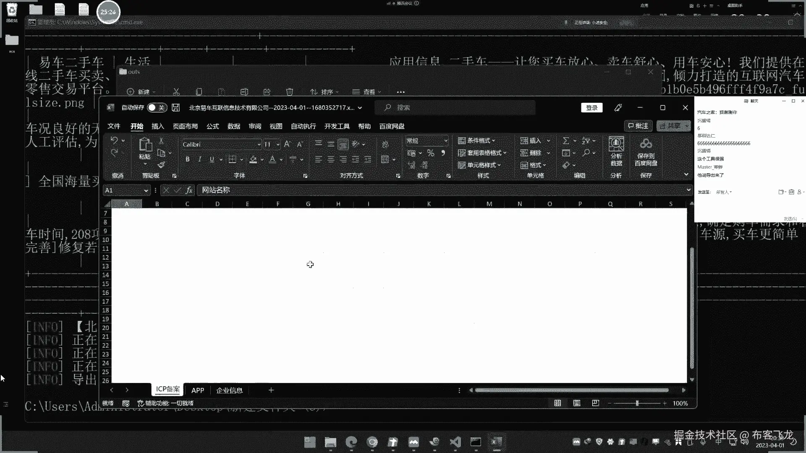Click the Login button

(x=591, y=108)
